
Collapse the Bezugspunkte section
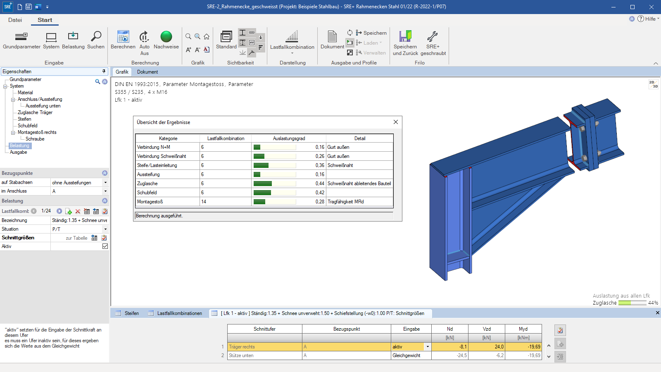click(105, 173)
